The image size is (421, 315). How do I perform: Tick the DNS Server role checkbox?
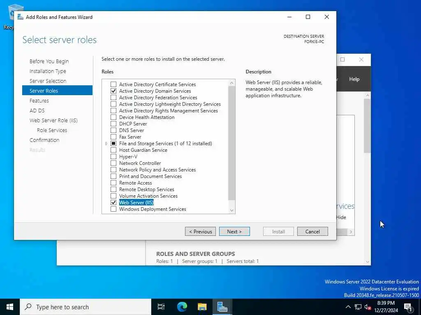point(113,130)
